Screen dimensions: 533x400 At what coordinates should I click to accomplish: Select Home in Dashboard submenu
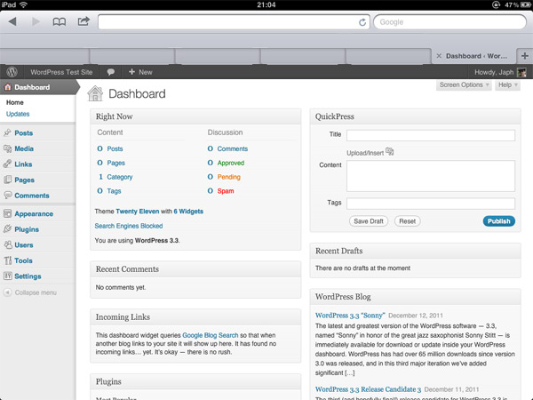pyautogui.click(x=14, y=102)
